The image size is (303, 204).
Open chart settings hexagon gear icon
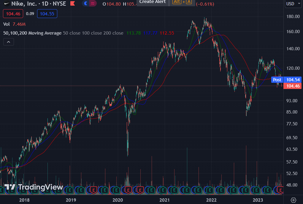click(x=293, y=200)
